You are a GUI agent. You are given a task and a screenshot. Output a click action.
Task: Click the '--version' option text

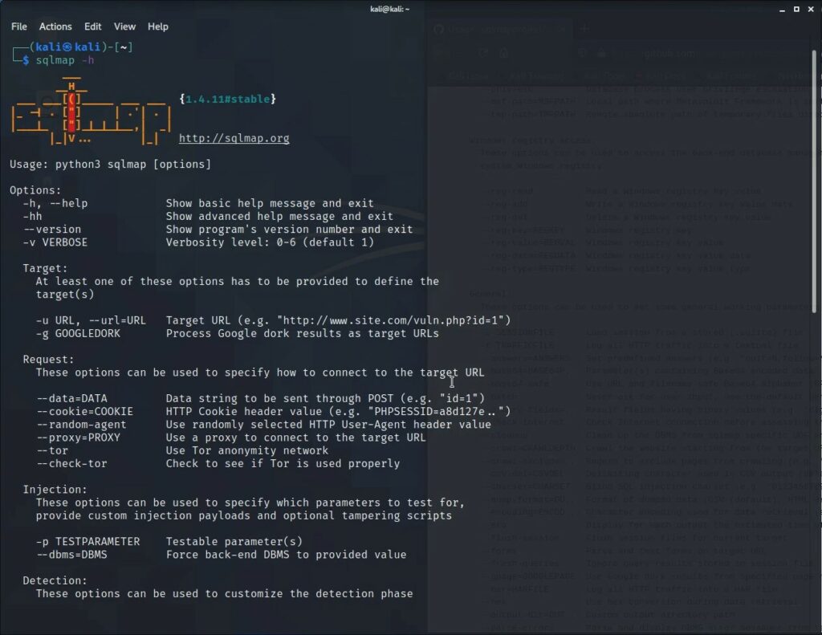coord(52,230)
